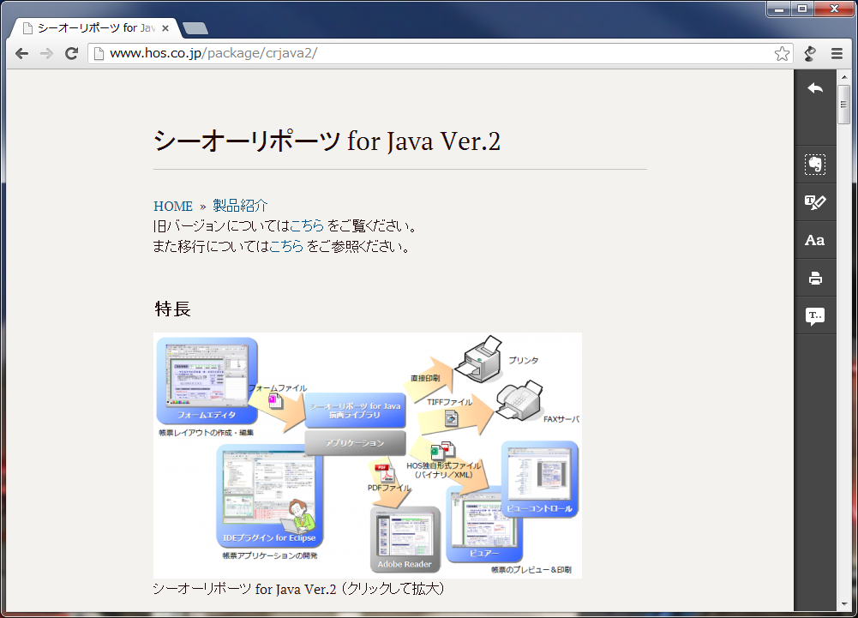This screenshot has width=858, height=618.
Task: Print the article with printer icon
Action: [x=815, y=278]
